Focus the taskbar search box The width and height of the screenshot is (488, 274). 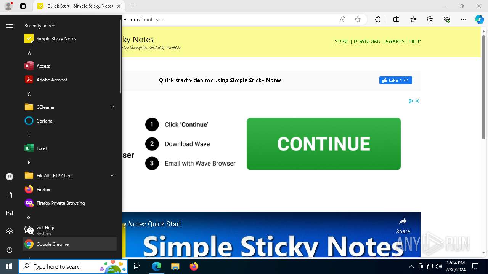click(73, 266)
